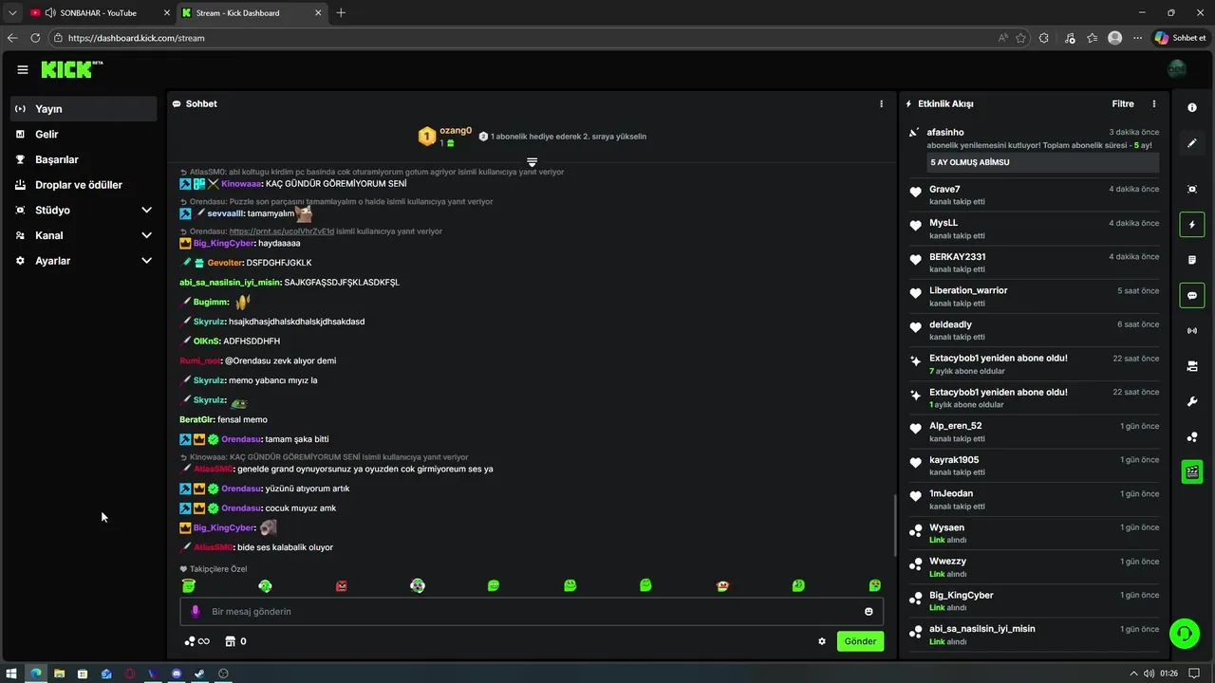Click the chat scrollbar
This screenshot has width=1215, height=683.
coord(894,526)
